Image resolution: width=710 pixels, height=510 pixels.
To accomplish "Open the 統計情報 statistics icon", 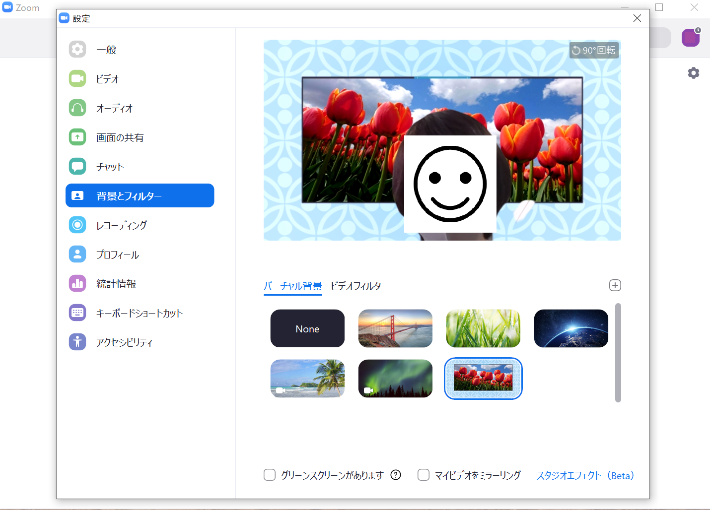I will pos(77,283).
